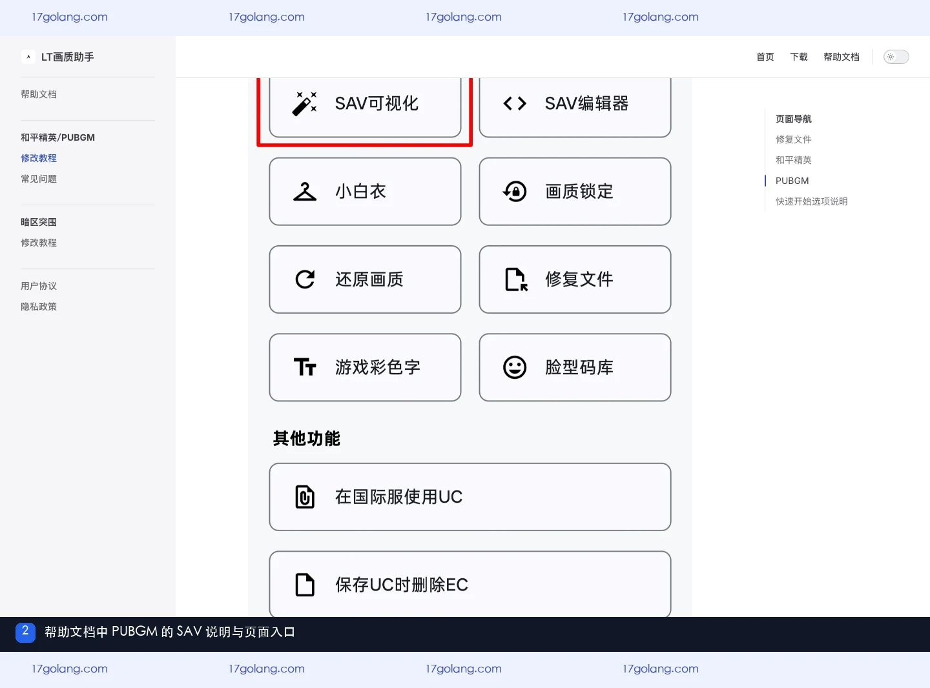Open 隐私政策 in the sidebar
Viewport: 930px width, 688px height.
[39, 307]
